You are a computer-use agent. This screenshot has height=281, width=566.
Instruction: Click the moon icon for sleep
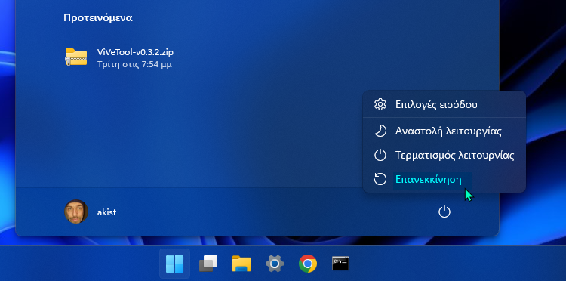(x=380, y=131)
